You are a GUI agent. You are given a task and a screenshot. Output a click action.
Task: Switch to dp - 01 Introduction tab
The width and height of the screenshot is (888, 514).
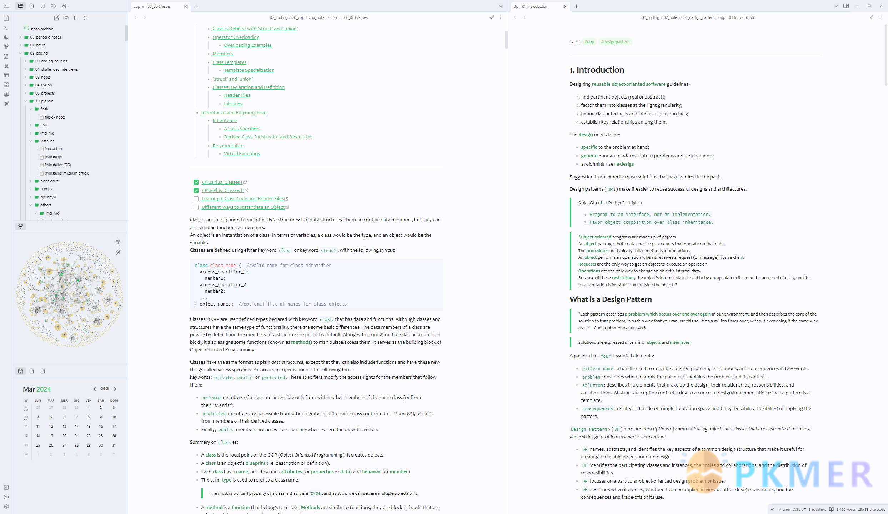[x=536, y=6]
